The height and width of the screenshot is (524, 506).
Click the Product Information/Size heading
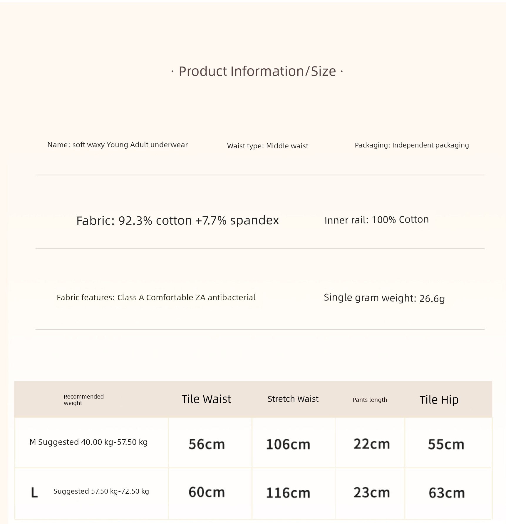pos(257,71)
